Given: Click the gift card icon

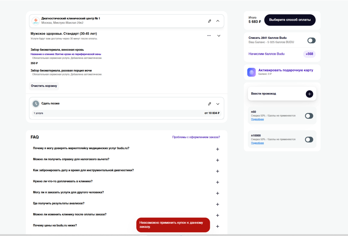Looking at the screenshot, I should 251,72.
